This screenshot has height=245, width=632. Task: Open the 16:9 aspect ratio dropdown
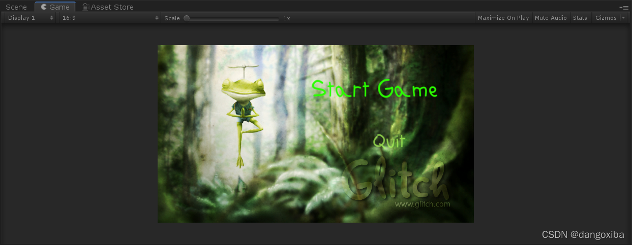point(110,18)
